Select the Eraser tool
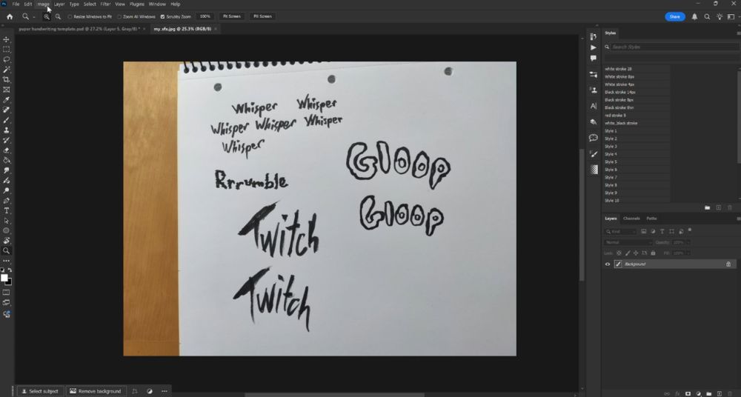Screen dimensions: 741x397 point(7,150)
